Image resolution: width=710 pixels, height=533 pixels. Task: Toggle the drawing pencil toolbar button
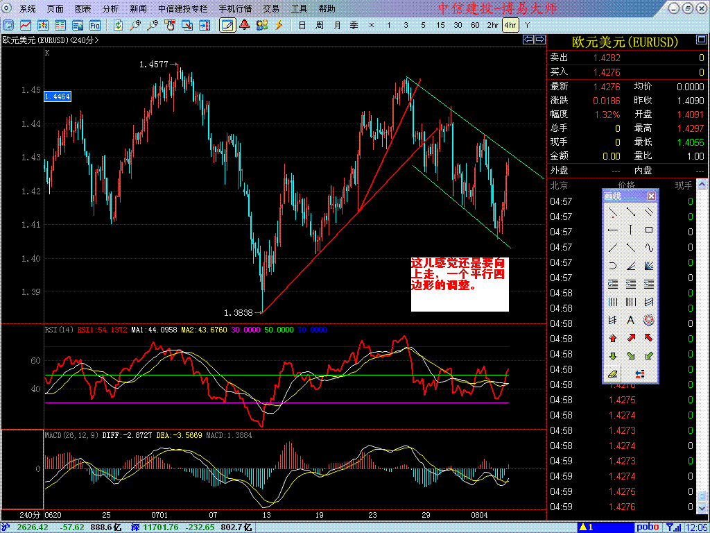tap(227, 26)
